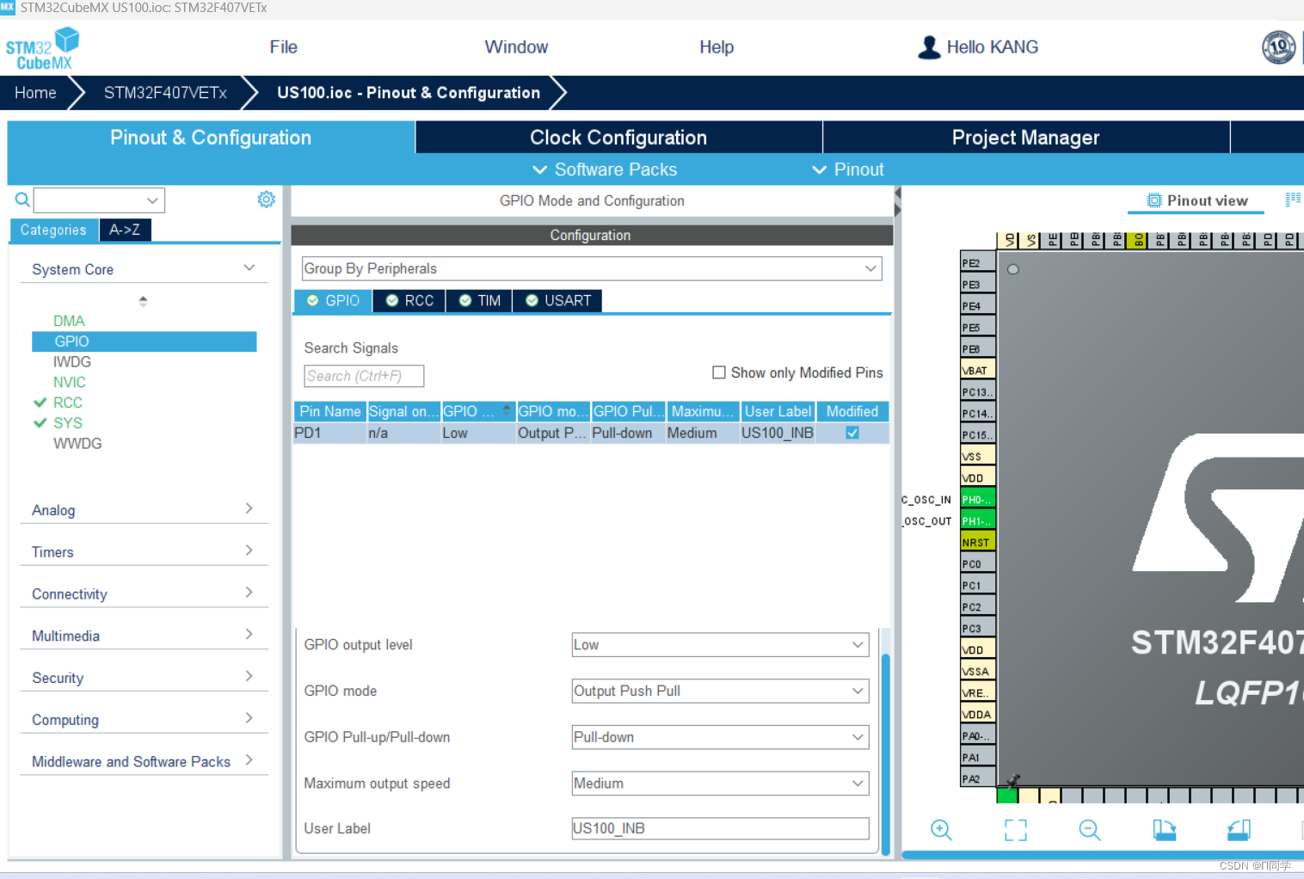Switch to the Project Manager tab
The width and height of the screenshot is (1304, 879).
(x=1025, y=138)
